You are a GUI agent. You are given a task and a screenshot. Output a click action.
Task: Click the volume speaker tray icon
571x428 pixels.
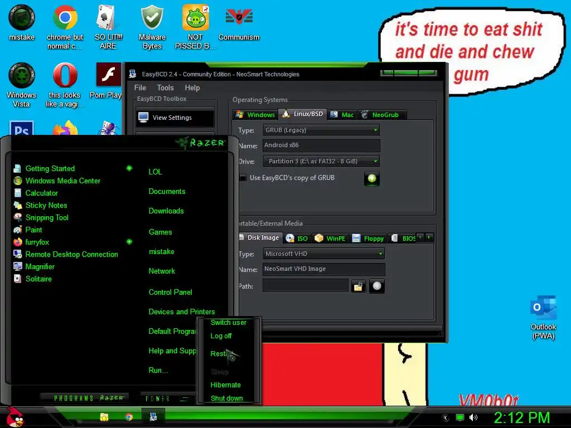pyautogui.click(x=473, y=417)
